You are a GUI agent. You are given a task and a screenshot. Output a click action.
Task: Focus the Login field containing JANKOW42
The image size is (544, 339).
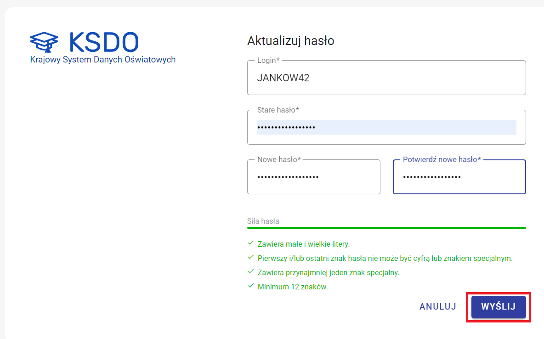click(x=386, y=78)
